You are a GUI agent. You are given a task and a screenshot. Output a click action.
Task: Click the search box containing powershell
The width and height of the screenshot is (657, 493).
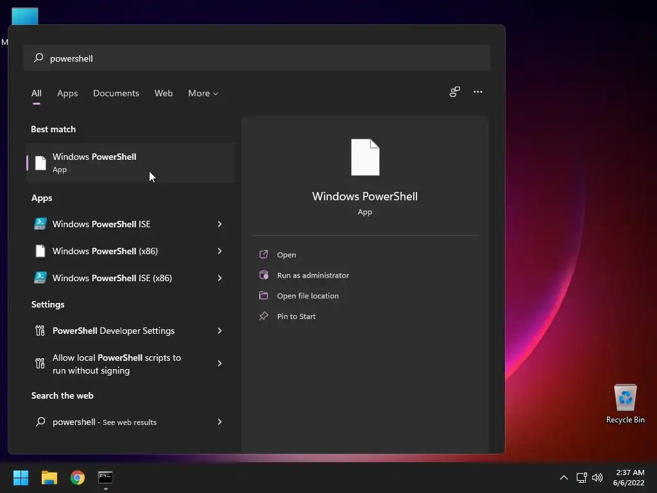pyautogui.click(x=257, y=58)
